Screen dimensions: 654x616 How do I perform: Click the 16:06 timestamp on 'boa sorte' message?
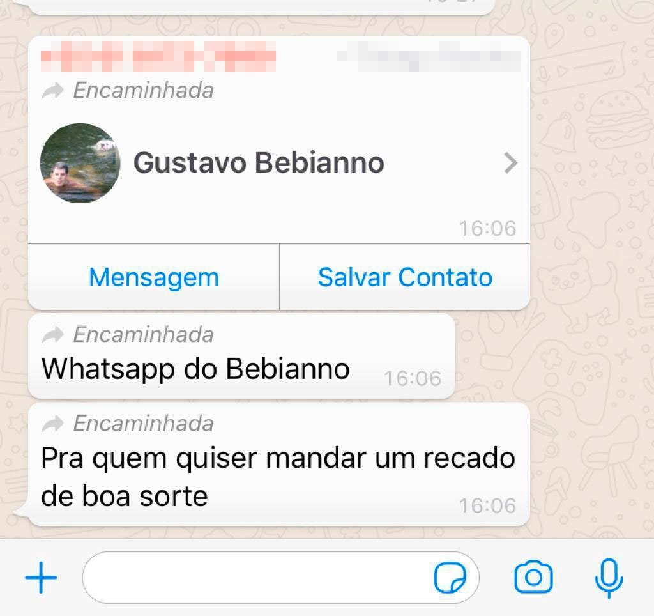click(x=487, y=506)
